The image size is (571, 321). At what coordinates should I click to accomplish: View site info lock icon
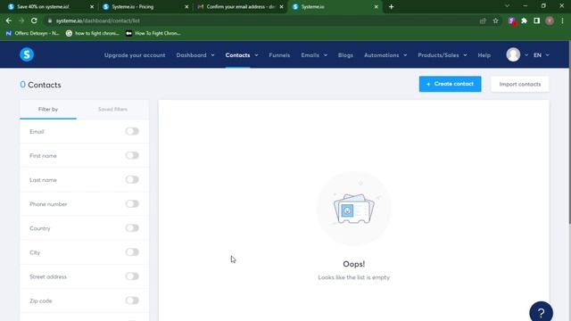pyautogui.click(x=50, y=21)
